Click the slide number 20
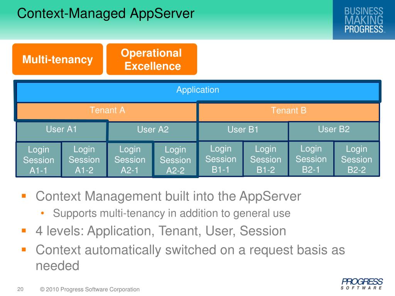The image size is (395, 296). pos(20,289)
